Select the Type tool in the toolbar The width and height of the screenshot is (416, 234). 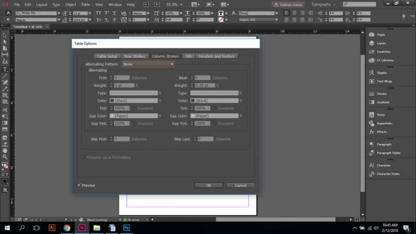pyautogui.click(x=5, y=69)
